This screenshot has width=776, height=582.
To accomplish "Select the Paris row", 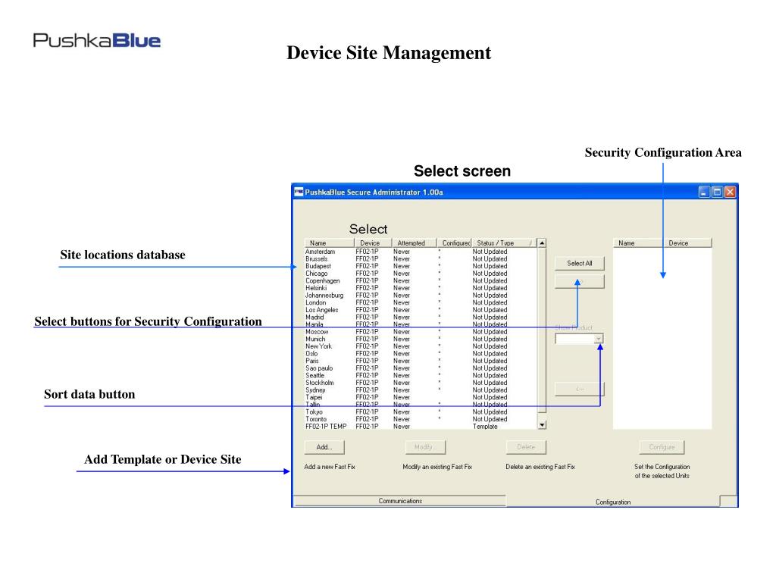I will click(420, 361).
